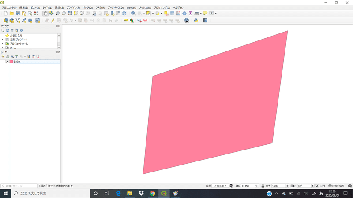Open the ラスタ menu
Viewport: 353px width, 198px height.
pos(100,7)
